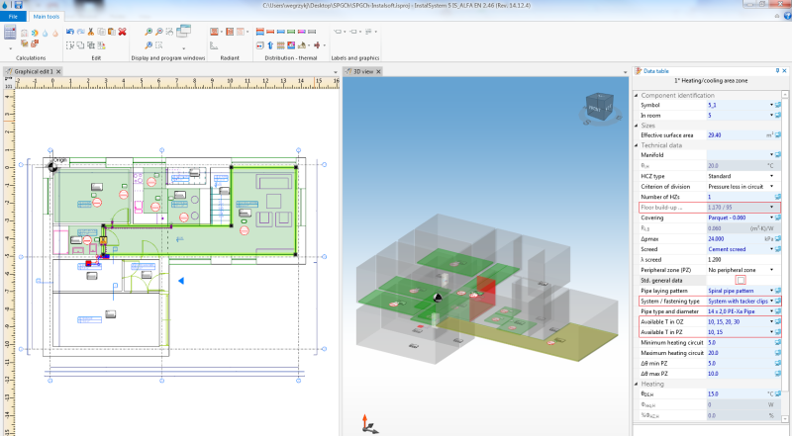Click the Redo arrow icon in Edit group
This screenshot has height=436, width=792.
(x=80, y=32)
